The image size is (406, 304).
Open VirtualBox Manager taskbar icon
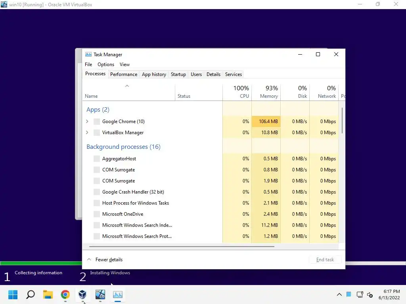click(x=82, y=294)
